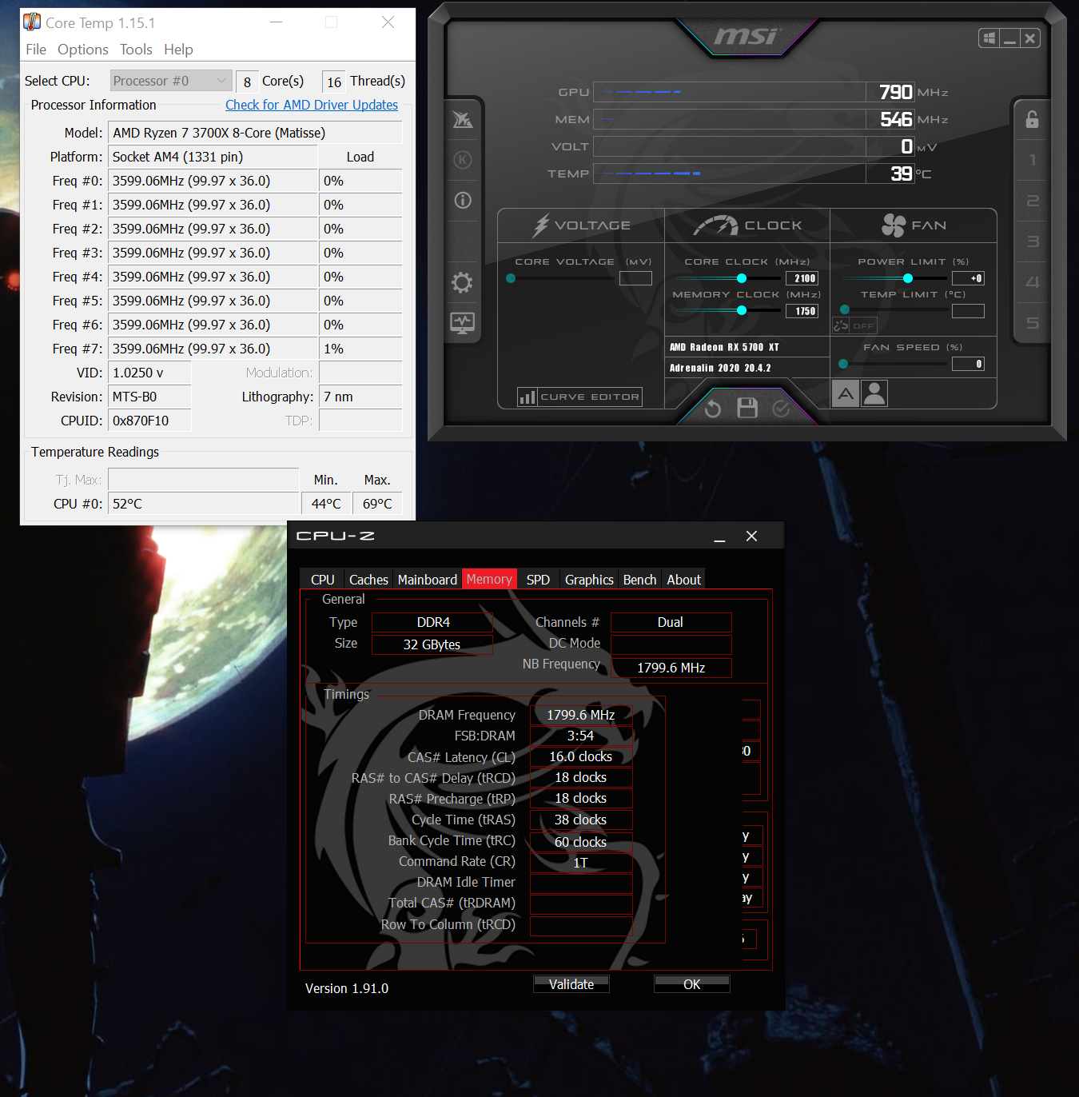1079x1097 pixels.
Task: Click the Fan Speed slider handle
Action: point(843,364)
